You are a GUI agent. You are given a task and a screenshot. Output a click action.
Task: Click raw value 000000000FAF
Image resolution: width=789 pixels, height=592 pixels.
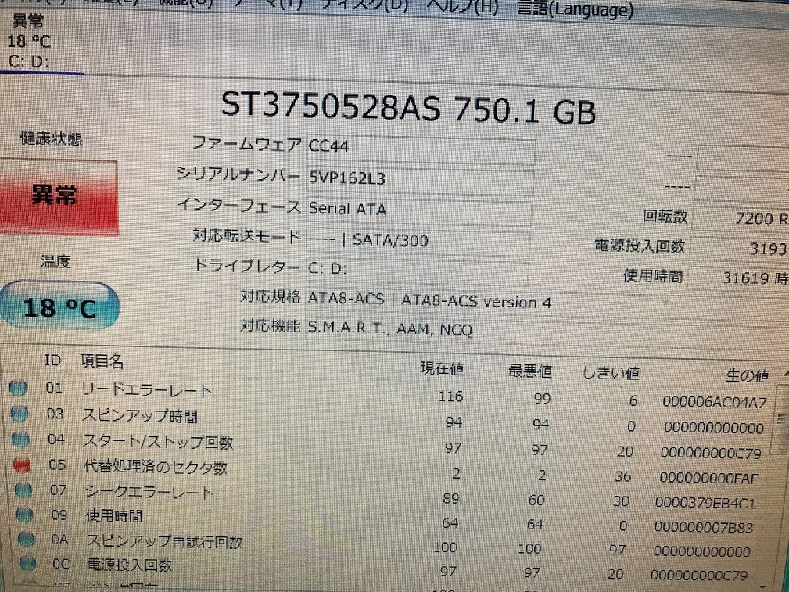708,478
